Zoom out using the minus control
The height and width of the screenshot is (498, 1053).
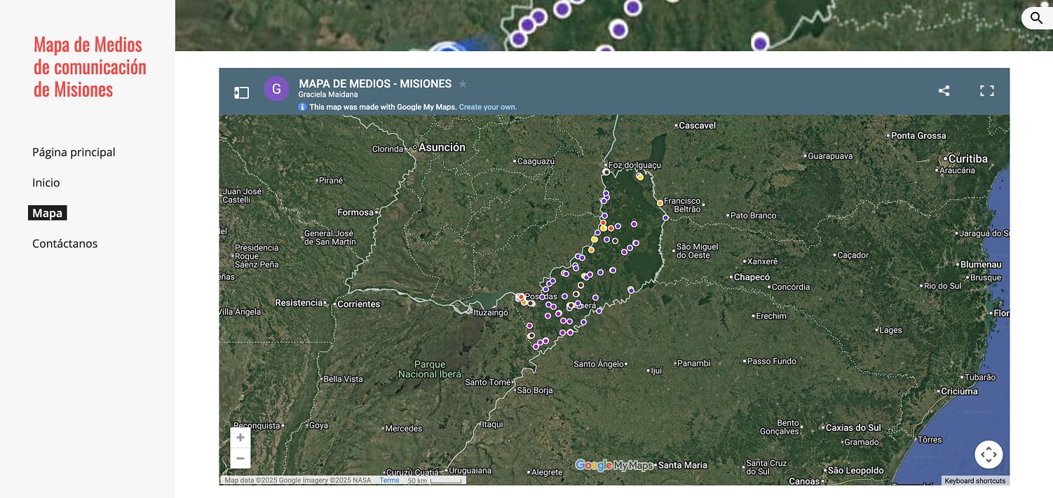[240, 457]
